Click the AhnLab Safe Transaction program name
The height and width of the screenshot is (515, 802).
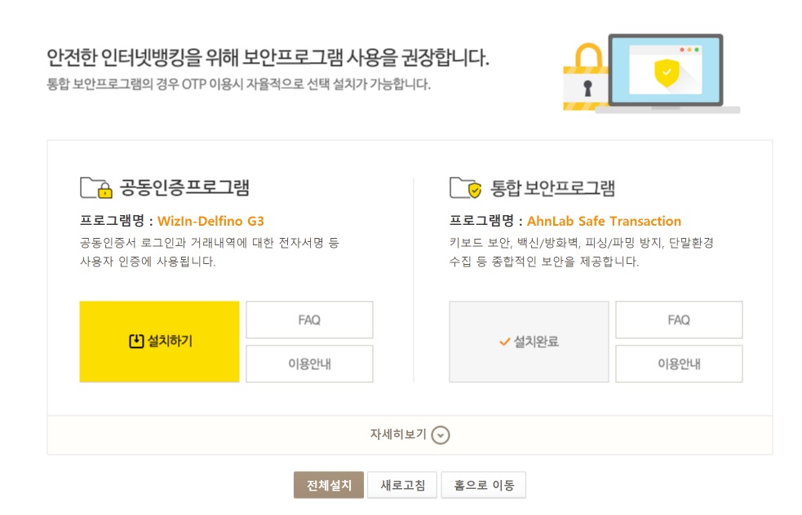coord(604,221)
